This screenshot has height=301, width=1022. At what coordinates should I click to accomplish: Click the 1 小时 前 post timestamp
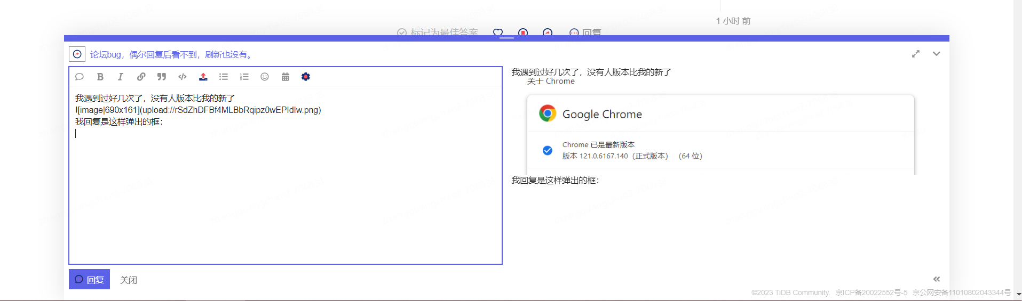(x=733, y=21)
